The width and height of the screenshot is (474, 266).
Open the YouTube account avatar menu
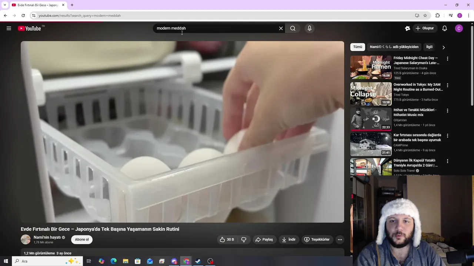click(459, 28)
